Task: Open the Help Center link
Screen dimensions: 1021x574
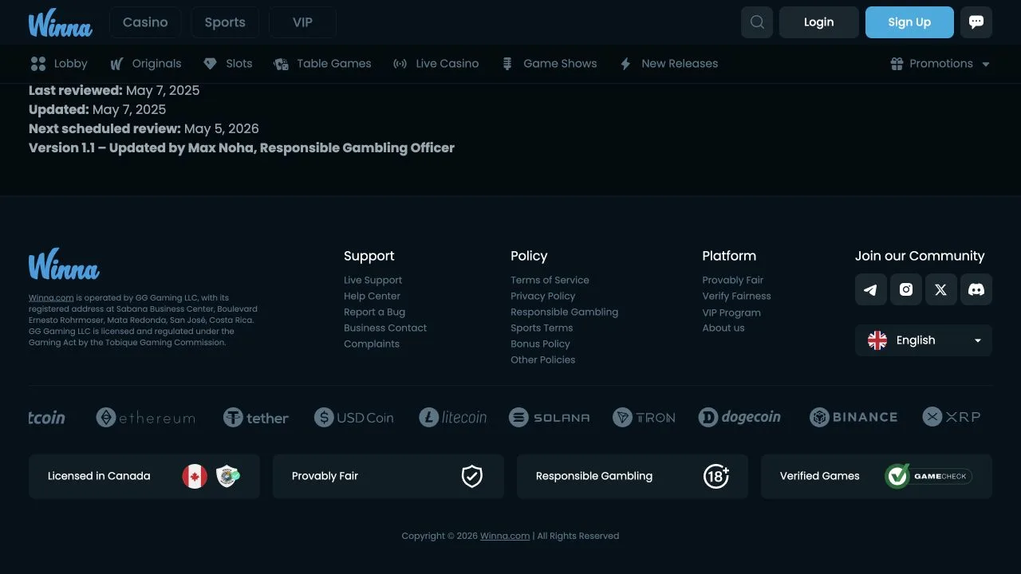Action: (372, 296)
